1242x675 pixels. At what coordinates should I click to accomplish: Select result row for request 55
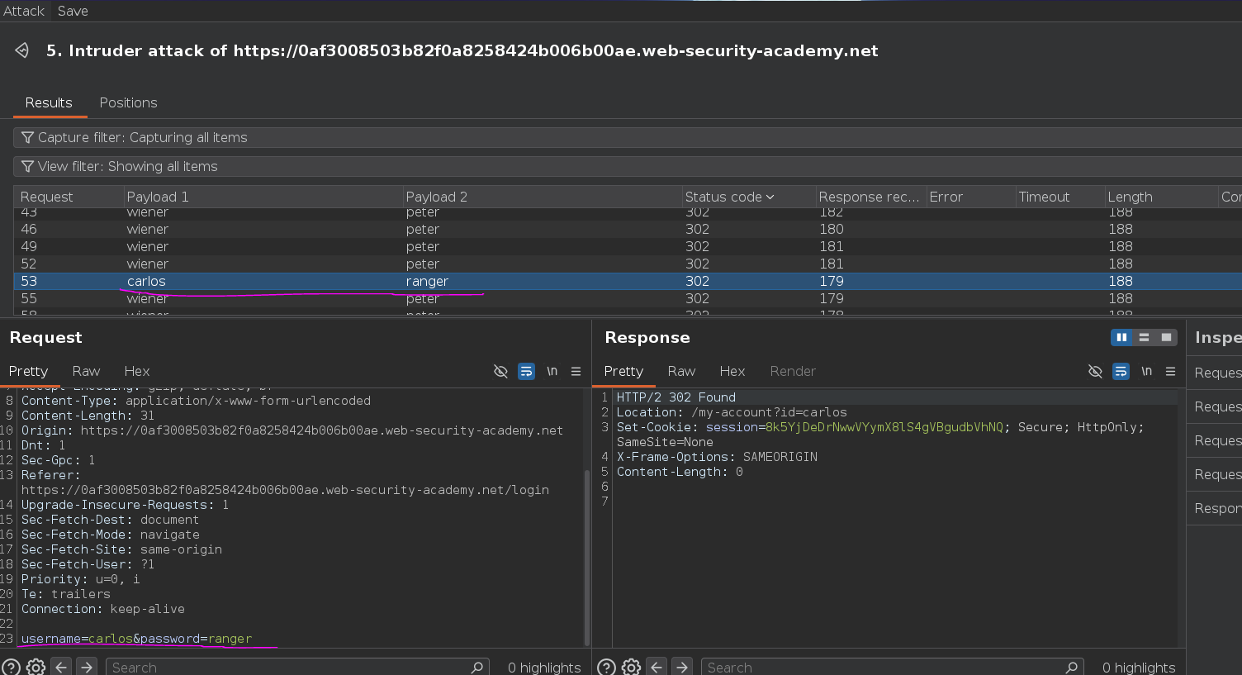tap(628, 298)
